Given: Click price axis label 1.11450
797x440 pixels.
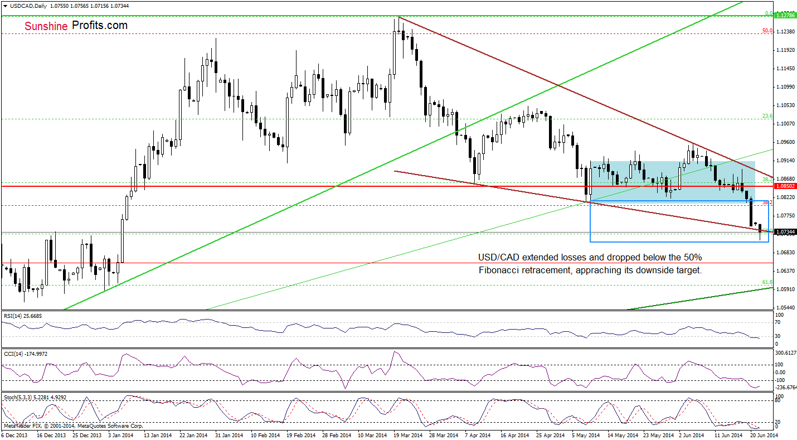Looking at the screenshot, I should point(785,69).
